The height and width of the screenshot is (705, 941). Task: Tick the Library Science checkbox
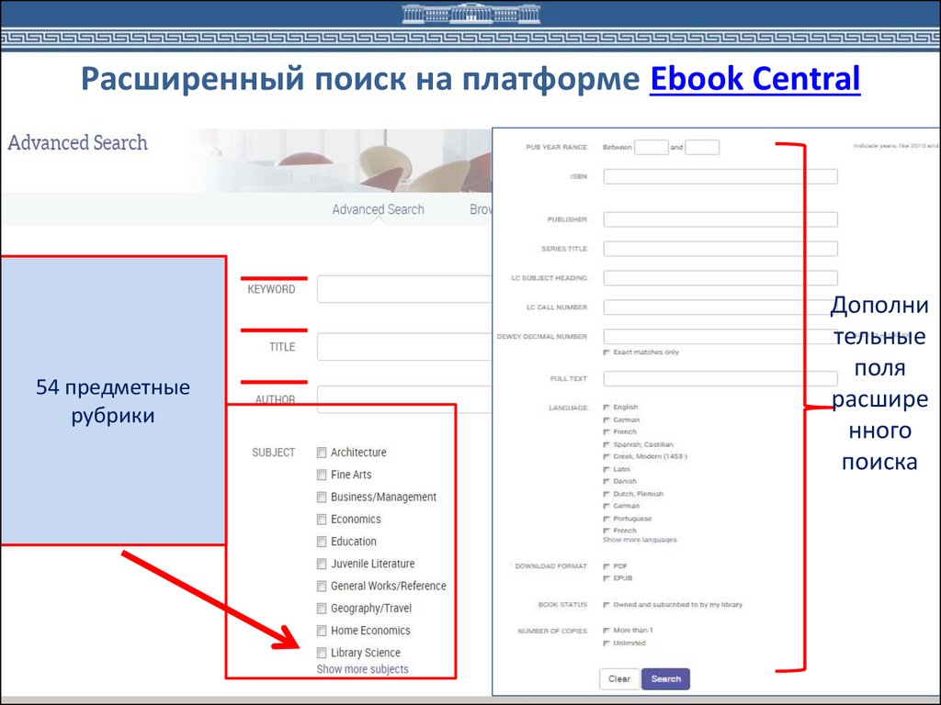[322, 653]
